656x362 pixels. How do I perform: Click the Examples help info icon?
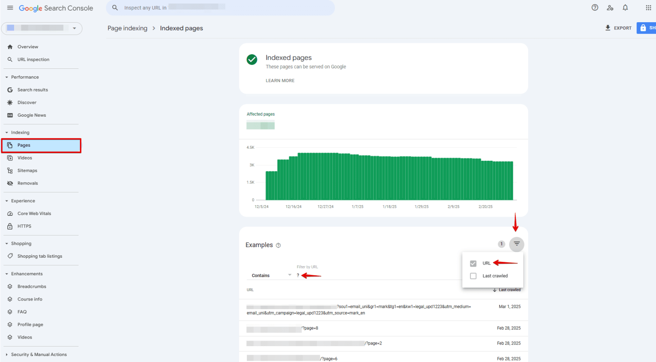(x=278, y=245)
